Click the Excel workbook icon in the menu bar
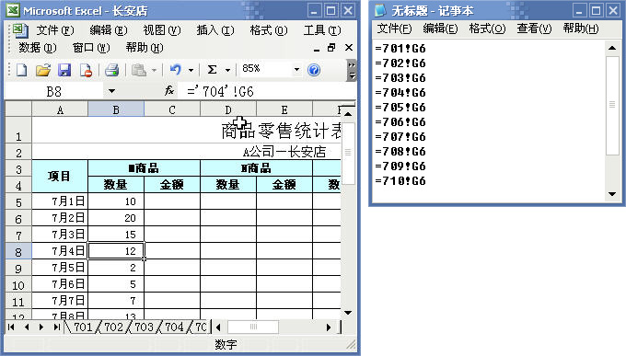This screenshot has width=626, height=356. click(19, 30)
